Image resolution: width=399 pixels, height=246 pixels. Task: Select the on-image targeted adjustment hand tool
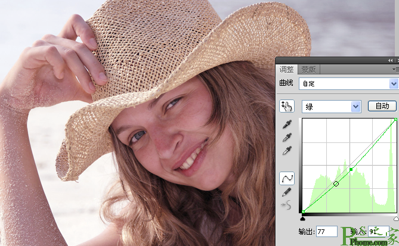click(287, 106)
